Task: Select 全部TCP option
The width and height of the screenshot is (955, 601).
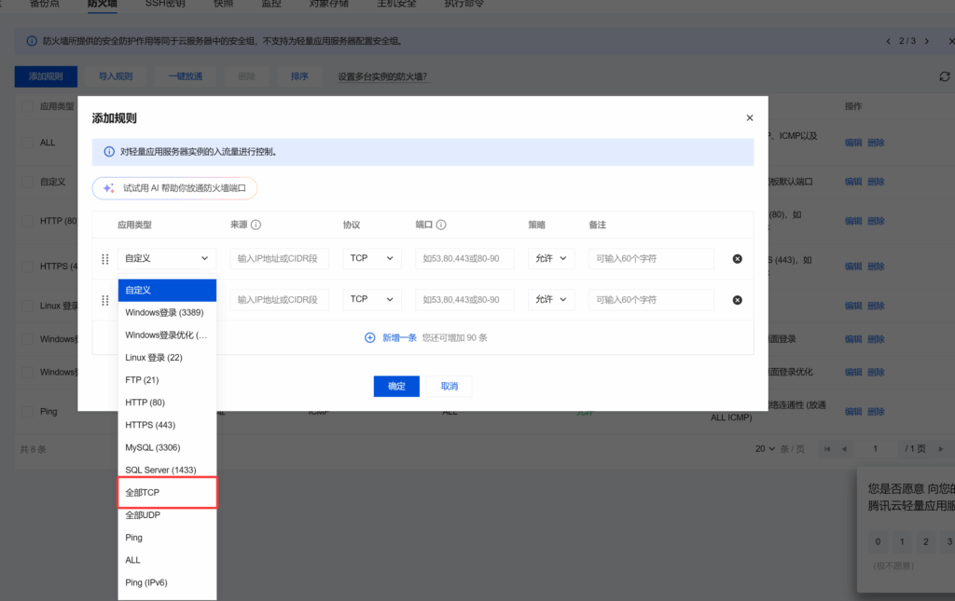Action: (x=167, y=493)
